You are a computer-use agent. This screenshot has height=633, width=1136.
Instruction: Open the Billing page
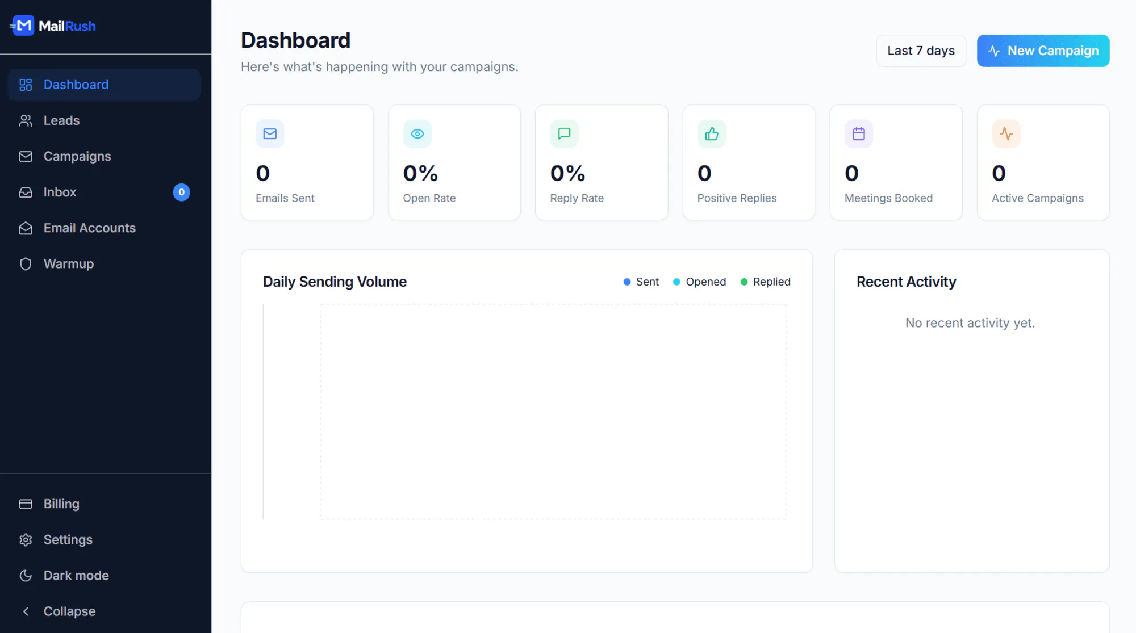tap(105, 504)
